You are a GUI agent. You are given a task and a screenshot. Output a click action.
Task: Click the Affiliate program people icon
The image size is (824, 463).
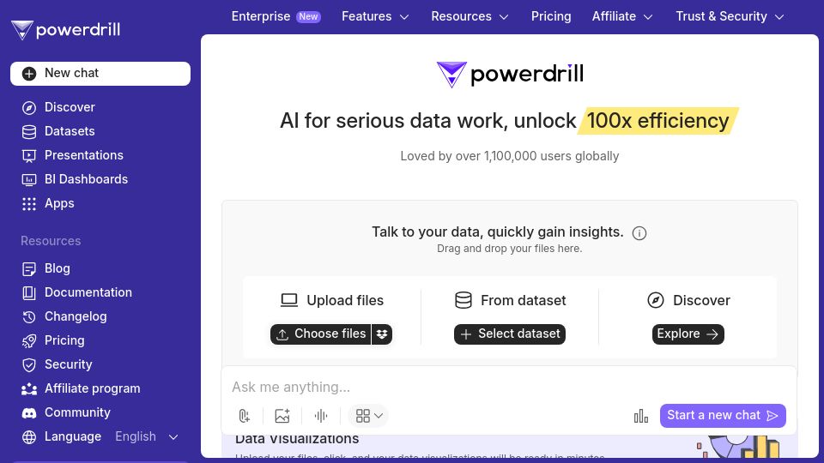[29, 389]
